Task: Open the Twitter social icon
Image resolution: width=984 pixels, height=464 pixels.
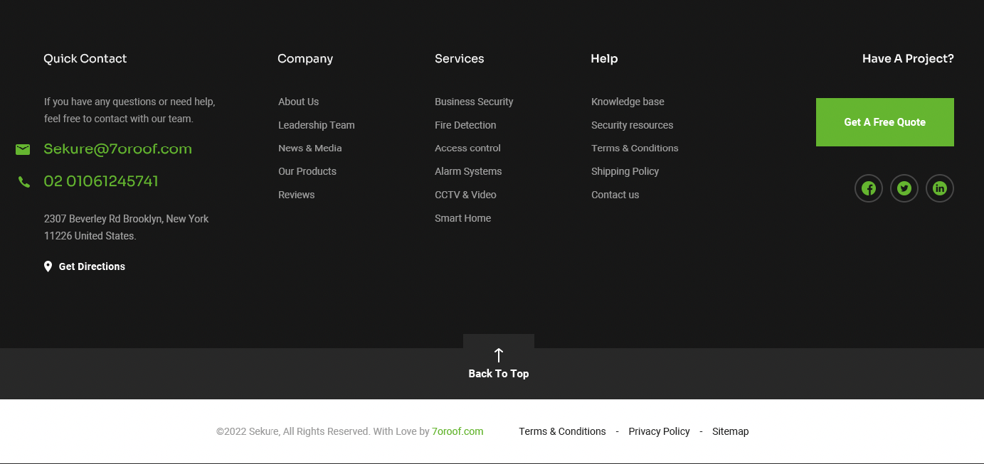Action: point(904,188)
